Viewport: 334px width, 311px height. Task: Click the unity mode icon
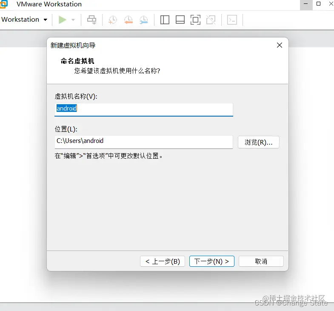(211, 20)
